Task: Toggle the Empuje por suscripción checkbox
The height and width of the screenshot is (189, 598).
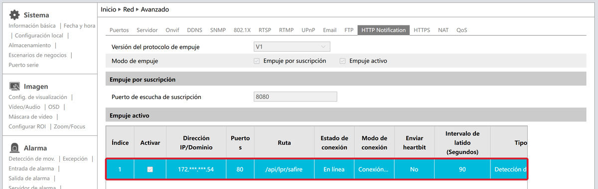Action: (257, 61)
